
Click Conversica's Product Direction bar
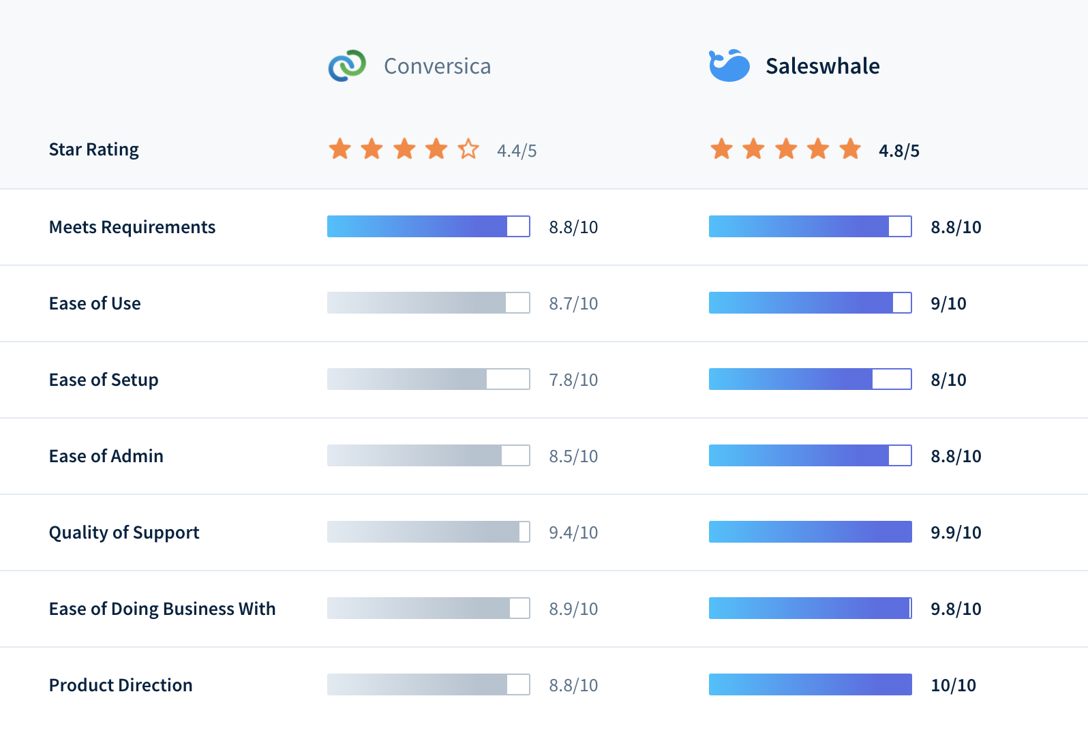coord(429,684)
